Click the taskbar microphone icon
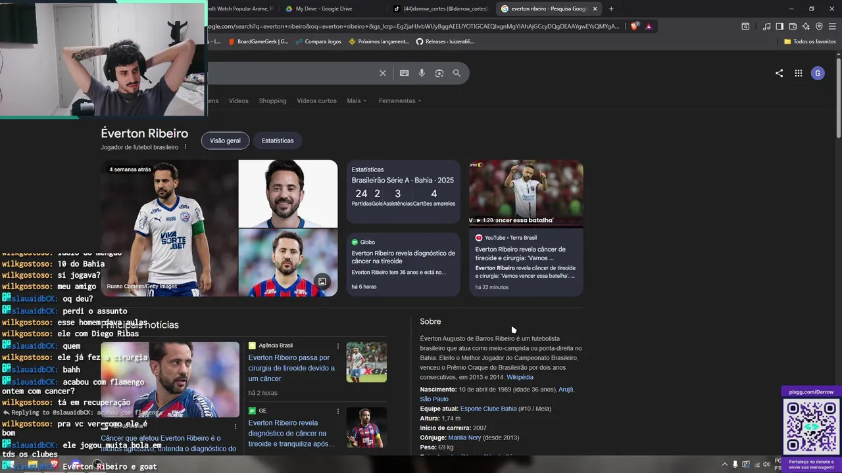The height and width of the screenshot is (473, 842). click(x=735, y=464)
